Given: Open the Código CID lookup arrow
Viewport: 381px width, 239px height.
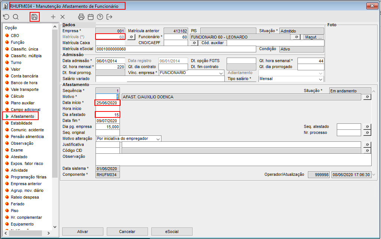Looking at the screenshot, I should click(x=367, y=150).
